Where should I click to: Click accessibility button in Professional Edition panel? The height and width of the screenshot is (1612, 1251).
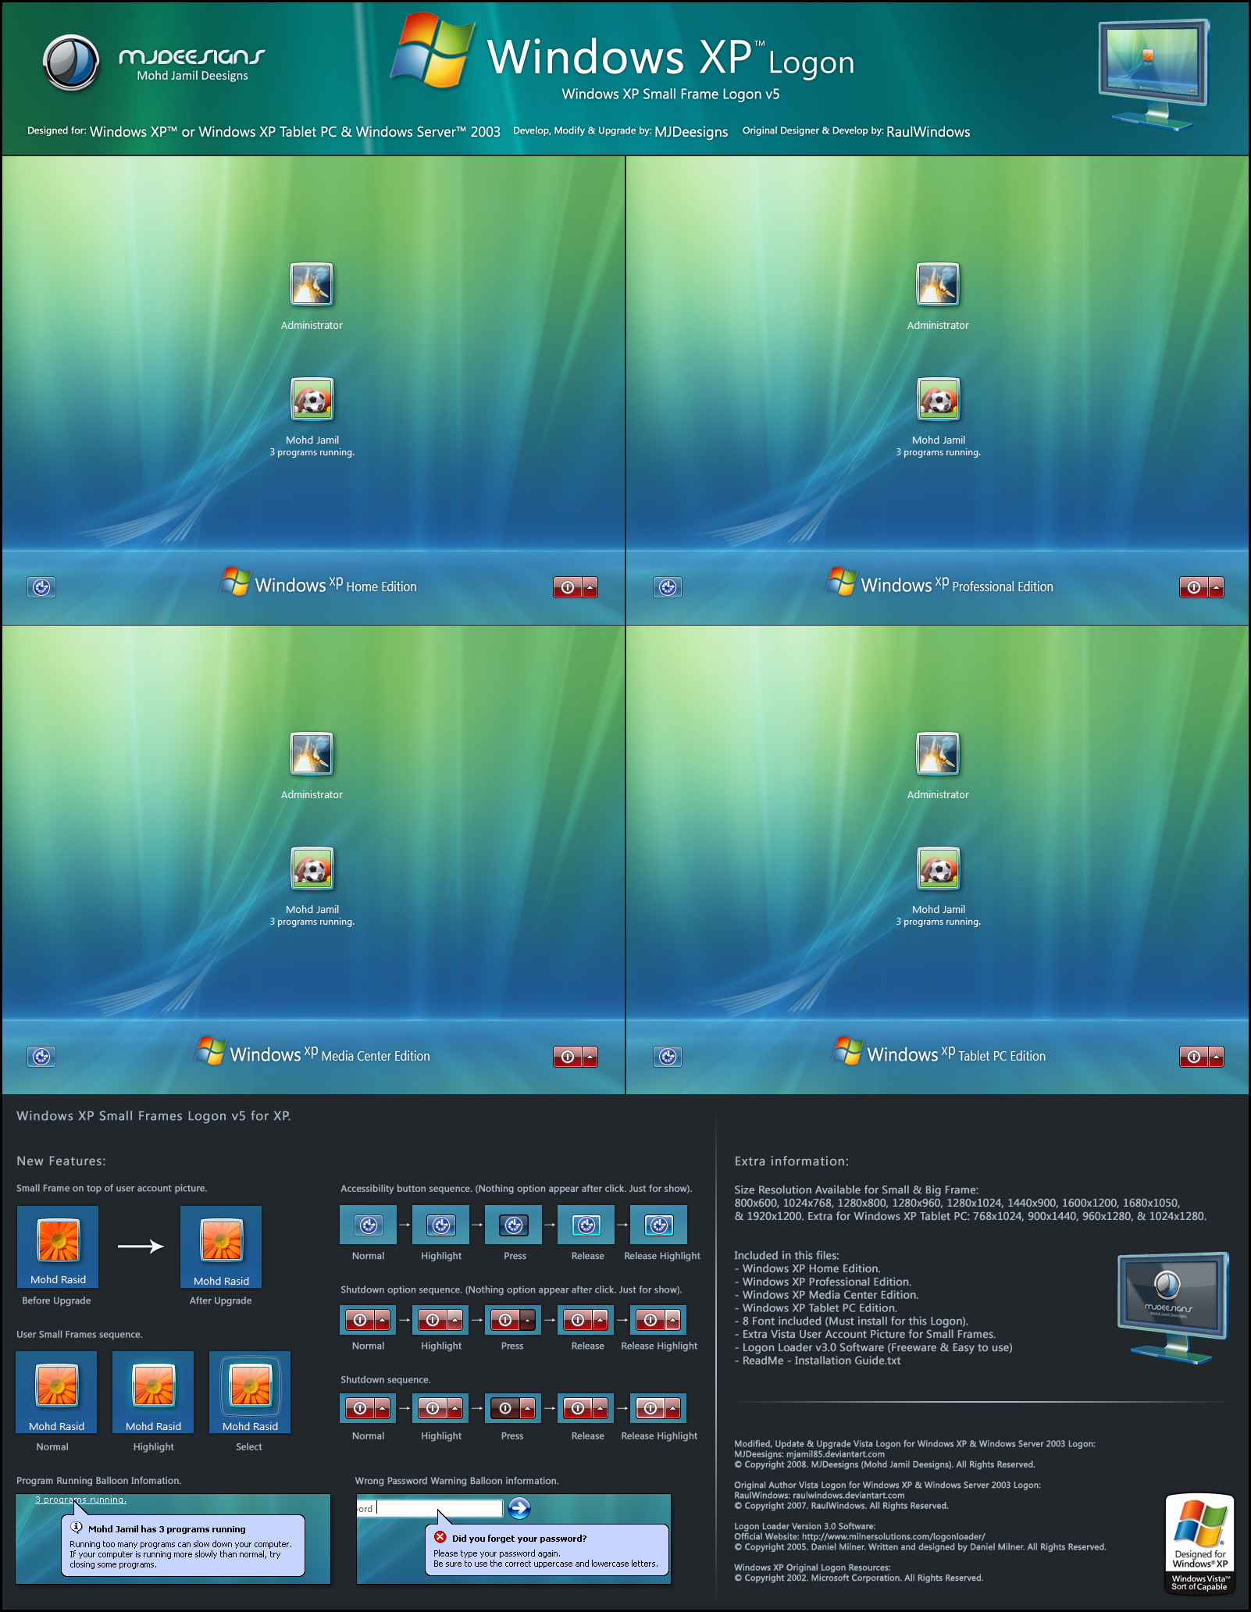tap(668, 587)
